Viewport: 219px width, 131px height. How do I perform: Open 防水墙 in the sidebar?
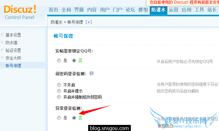click(11, 43)
